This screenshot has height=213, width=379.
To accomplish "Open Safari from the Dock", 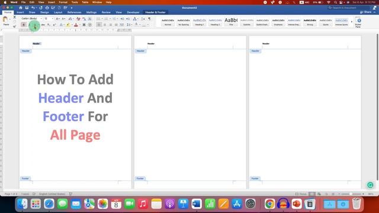I will (49, 204).
